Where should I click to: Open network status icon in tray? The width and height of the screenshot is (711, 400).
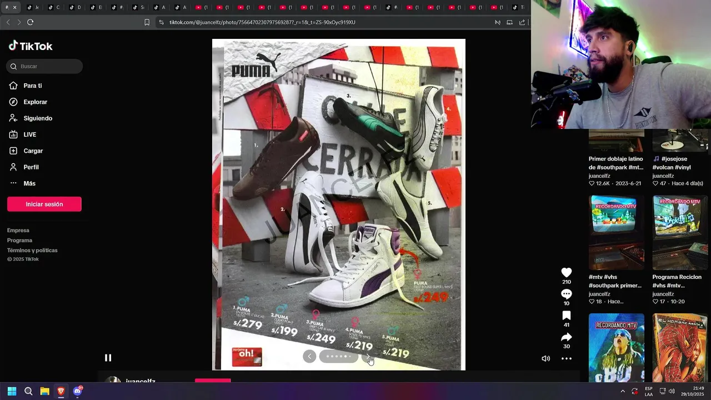point(663,392)
